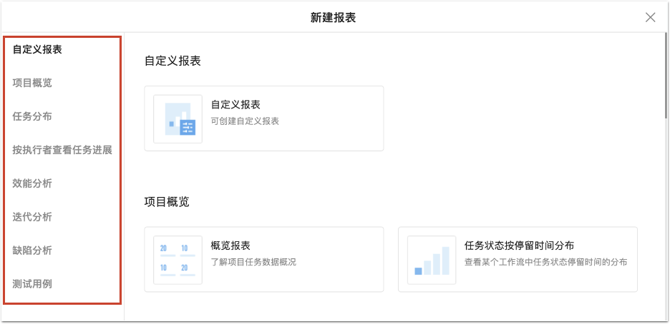Choose the 概览报表 card title
This screenshot has width=670, height=324.
pos(230,245)
